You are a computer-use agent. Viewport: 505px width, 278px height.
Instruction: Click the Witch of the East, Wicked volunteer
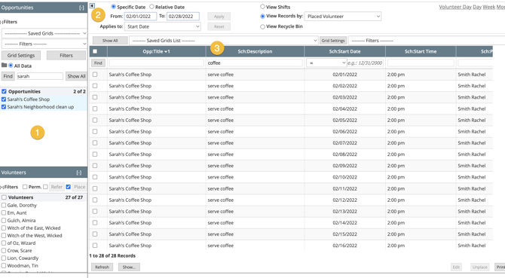[x=34, y=228]
